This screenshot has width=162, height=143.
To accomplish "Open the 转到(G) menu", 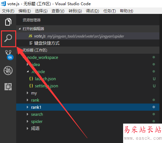I will click(75, 11).
